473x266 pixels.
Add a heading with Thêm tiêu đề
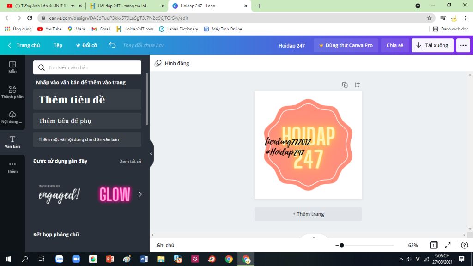[x=87, y=100]
